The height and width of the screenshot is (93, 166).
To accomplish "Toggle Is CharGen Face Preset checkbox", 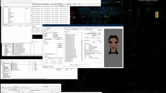I will 44,33.
